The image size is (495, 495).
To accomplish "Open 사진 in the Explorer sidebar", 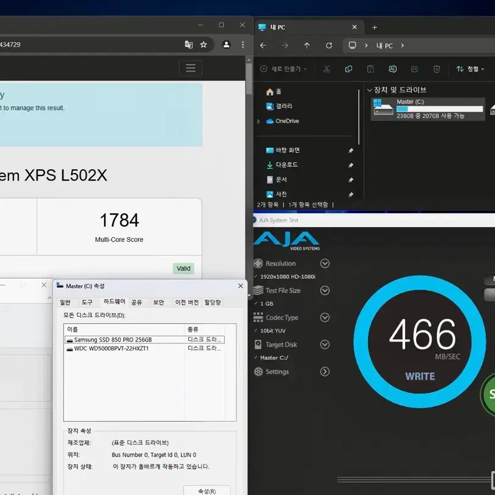I will point(277,194).
